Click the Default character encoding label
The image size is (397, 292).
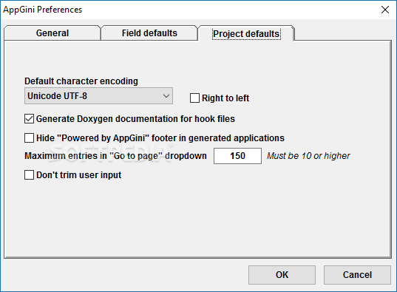coord(81,81)
